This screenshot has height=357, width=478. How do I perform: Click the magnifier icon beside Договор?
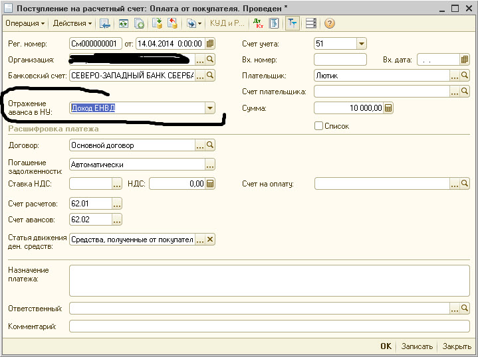210,145
